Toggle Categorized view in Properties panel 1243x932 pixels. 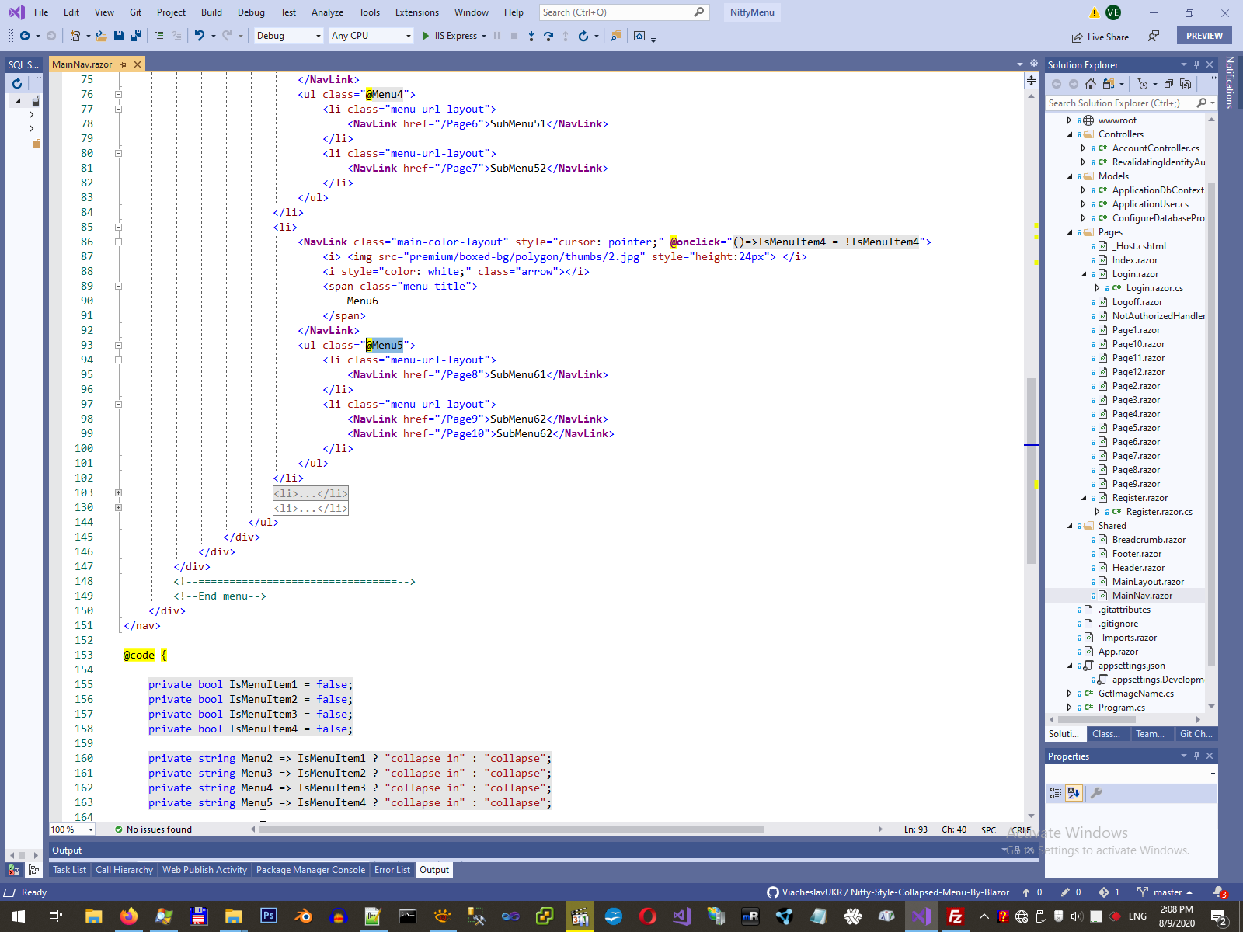[1055, 793]
